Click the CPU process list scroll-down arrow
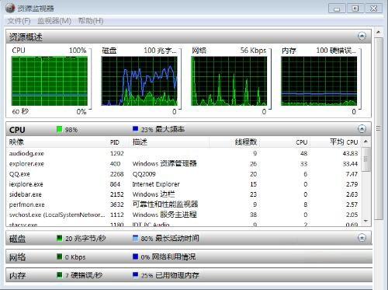The height and width of the screenshot is (290, 388). coord(365,221)
